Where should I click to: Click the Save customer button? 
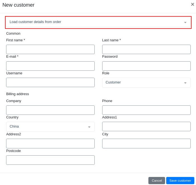[180, 181]
